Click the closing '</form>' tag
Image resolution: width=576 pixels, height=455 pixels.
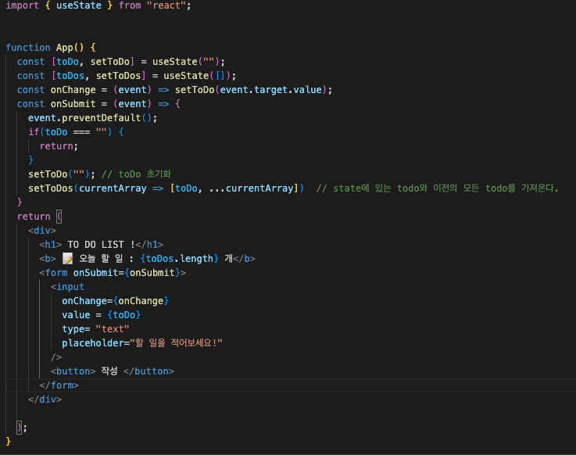pyautogui.click(x=59, y=385)
